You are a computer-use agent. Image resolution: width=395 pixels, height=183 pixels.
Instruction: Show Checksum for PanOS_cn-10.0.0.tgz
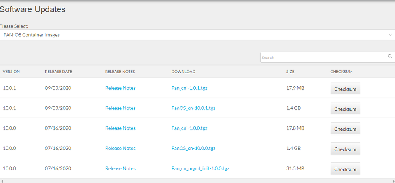(x=345, y=149)
